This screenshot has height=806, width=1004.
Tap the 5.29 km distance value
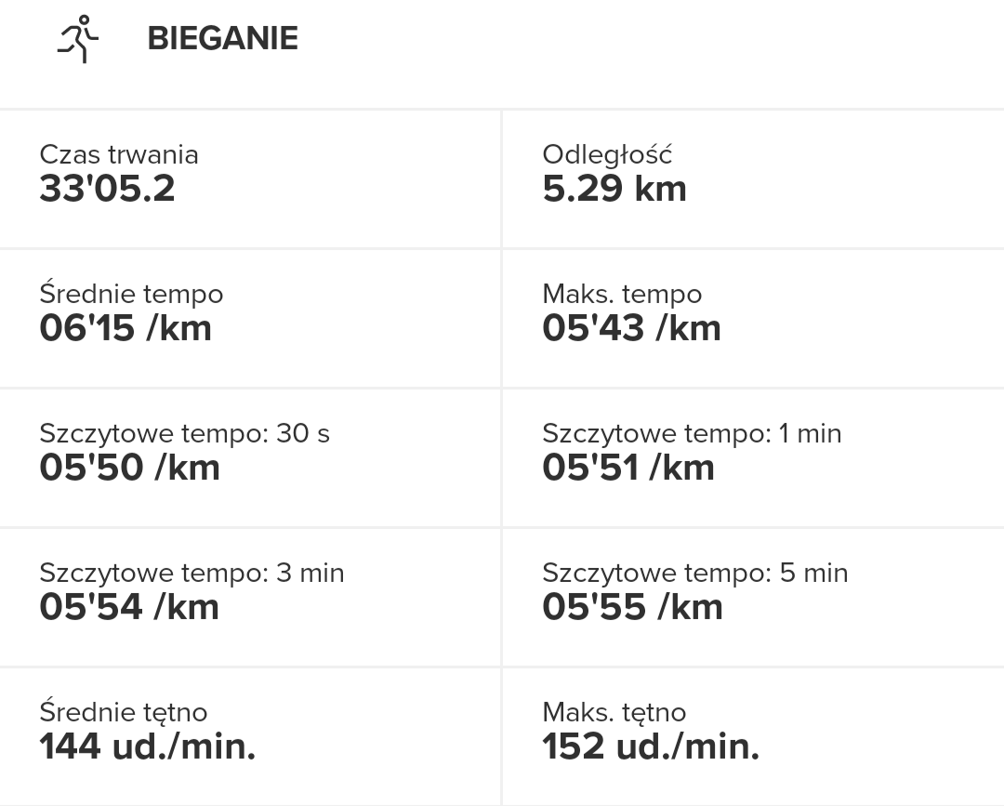point(614,189)
